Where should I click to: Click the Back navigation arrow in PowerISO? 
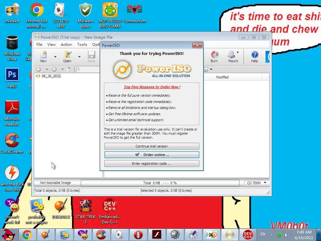tap(39, 69)
